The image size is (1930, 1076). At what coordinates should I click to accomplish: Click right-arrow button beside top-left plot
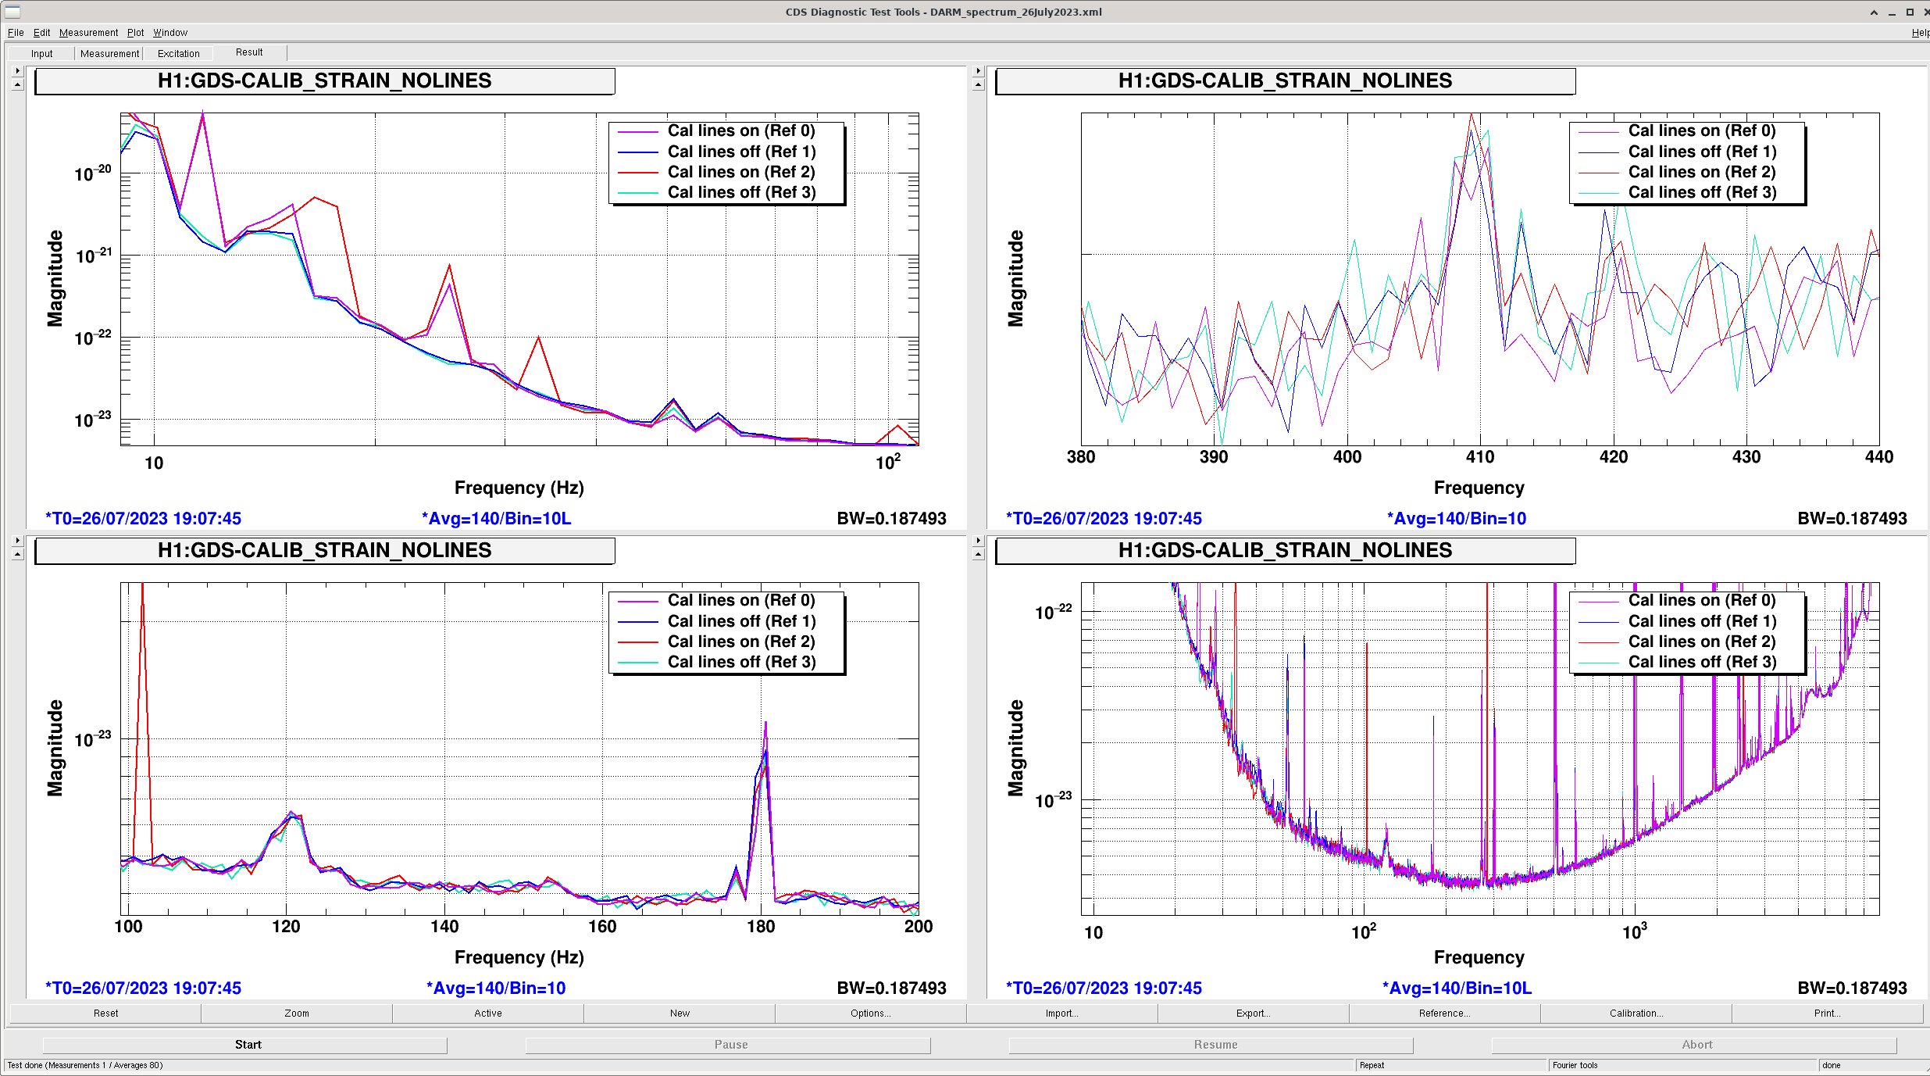tap(18, 71)
